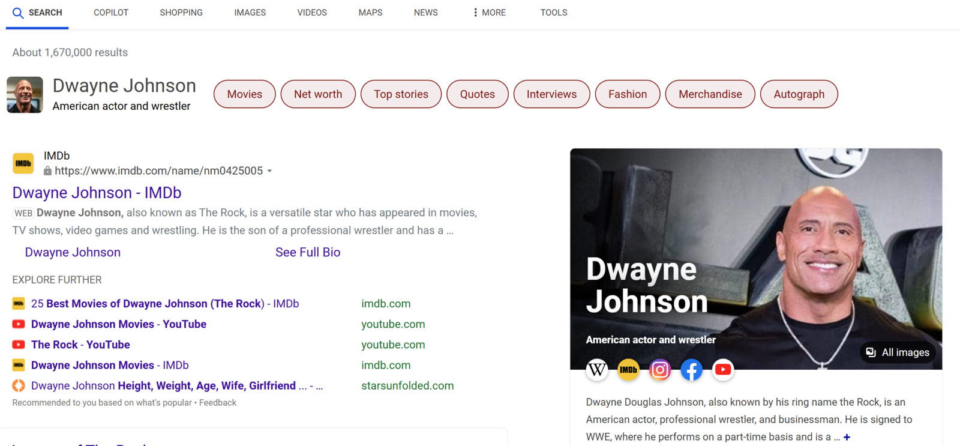Open the Instagram profile icon

(660, 370)
